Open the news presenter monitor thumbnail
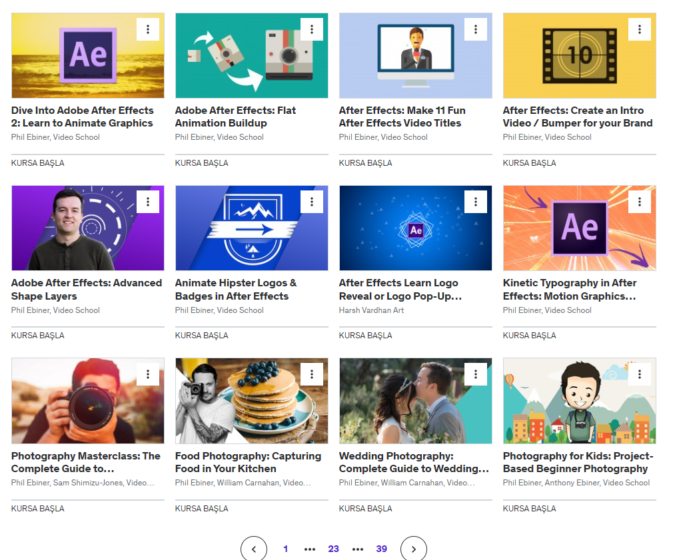Screen dimensions: 675x560 coord(416,55)
